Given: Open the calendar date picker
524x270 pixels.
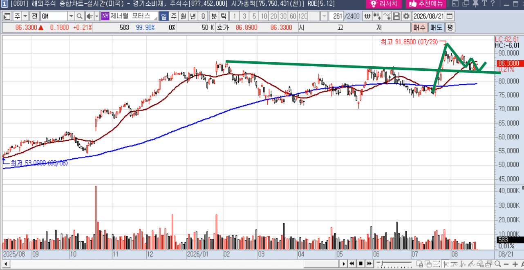Looking at the screenshot, I should click(x=450, y=16).
